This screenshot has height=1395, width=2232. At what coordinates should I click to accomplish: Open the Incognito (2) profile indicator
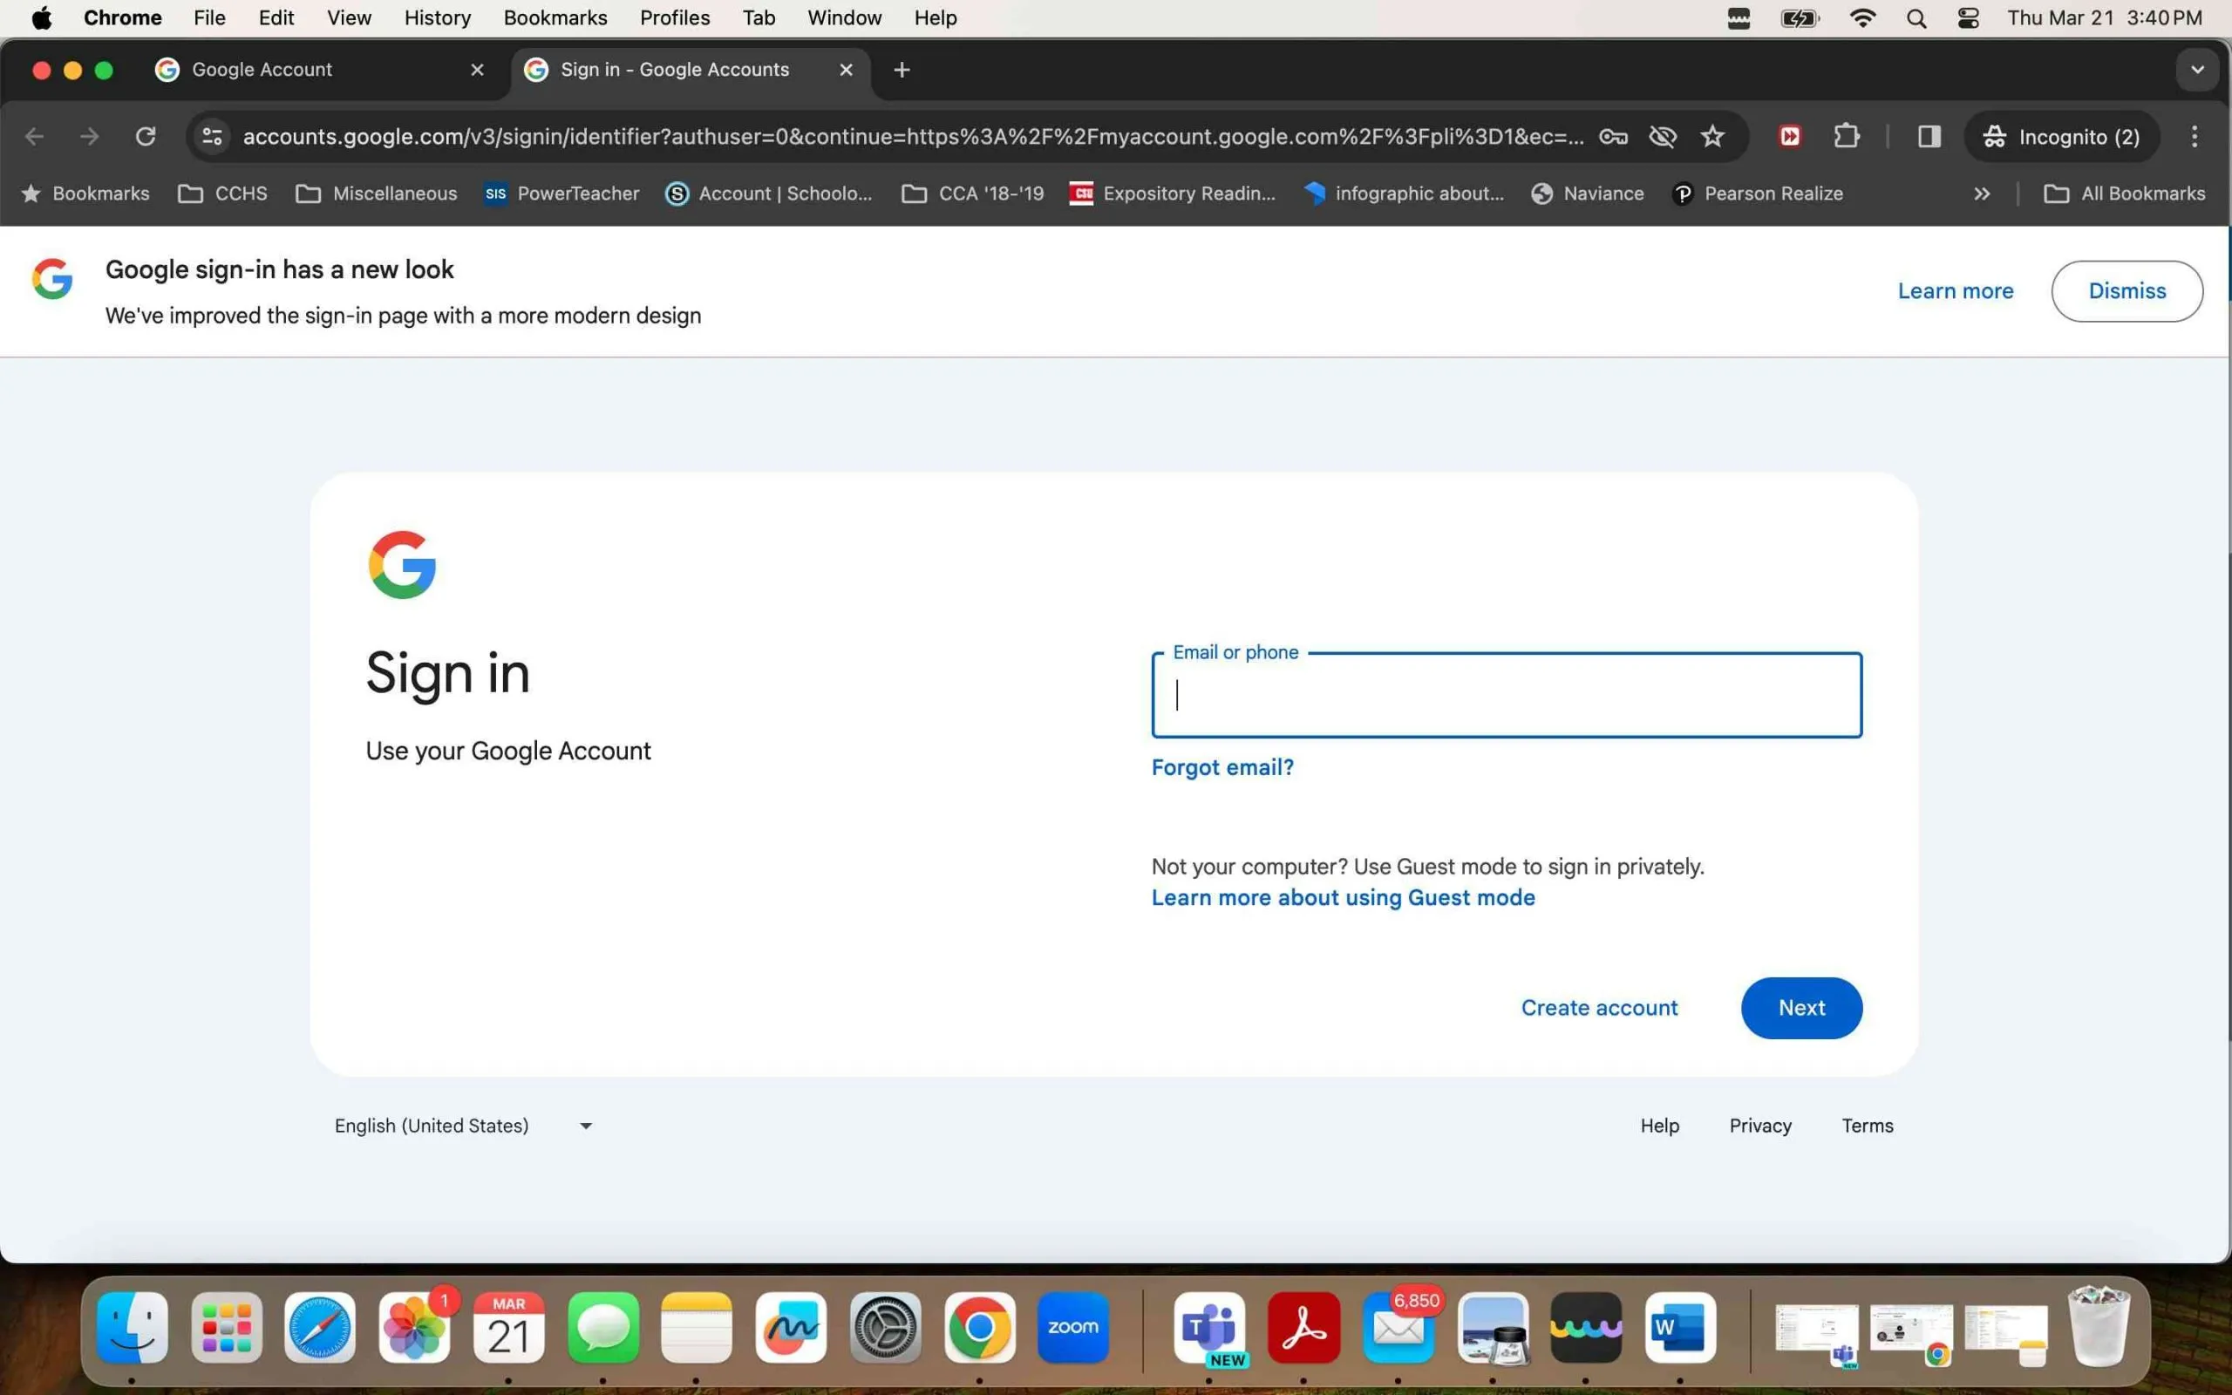(2061, 137)
